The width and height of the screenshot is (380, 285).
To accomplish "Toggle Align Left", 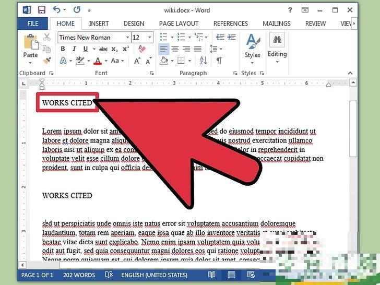I will pos(163,49).
